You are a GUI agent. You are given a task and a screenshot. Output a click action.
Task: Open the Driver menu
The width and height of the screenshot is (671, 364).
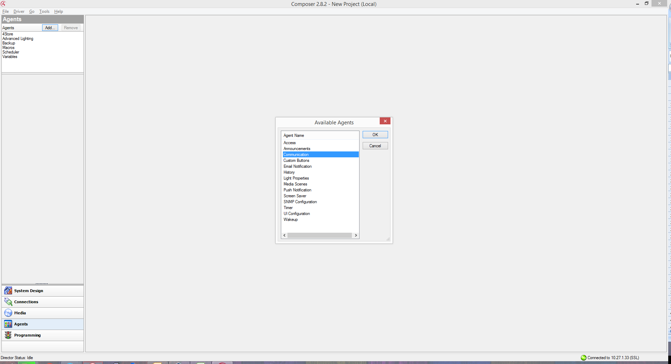(19, 11)
